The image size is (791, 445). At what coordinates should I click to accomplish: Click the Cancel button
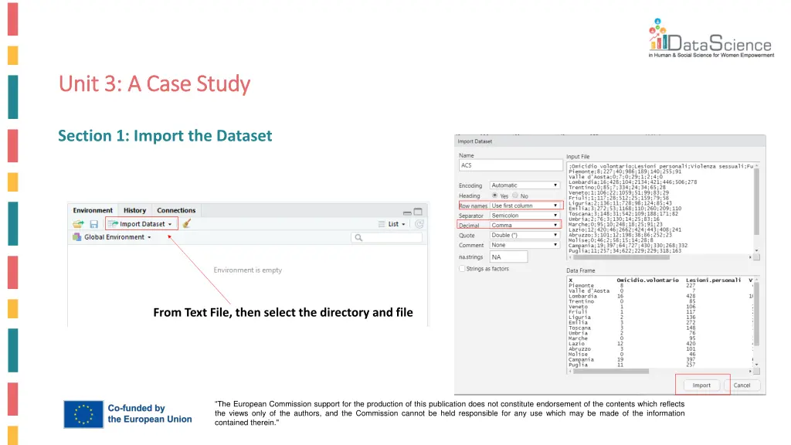[x=743, y=385]
